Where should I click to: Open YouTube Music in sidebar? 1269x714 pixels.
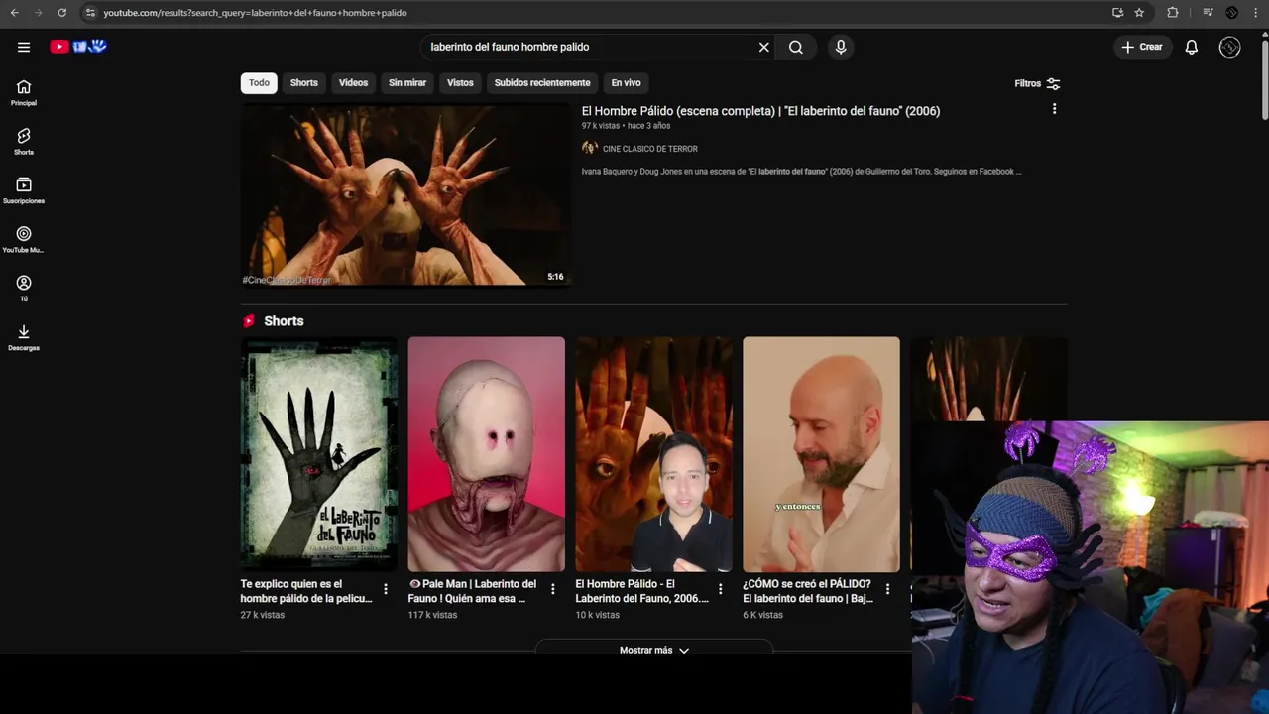24,240
